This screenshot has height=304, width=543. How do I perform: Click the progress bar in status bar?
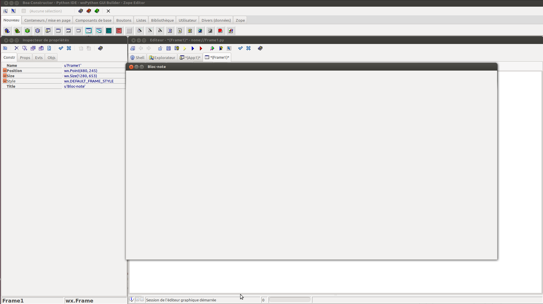click(x=289, y=300)
